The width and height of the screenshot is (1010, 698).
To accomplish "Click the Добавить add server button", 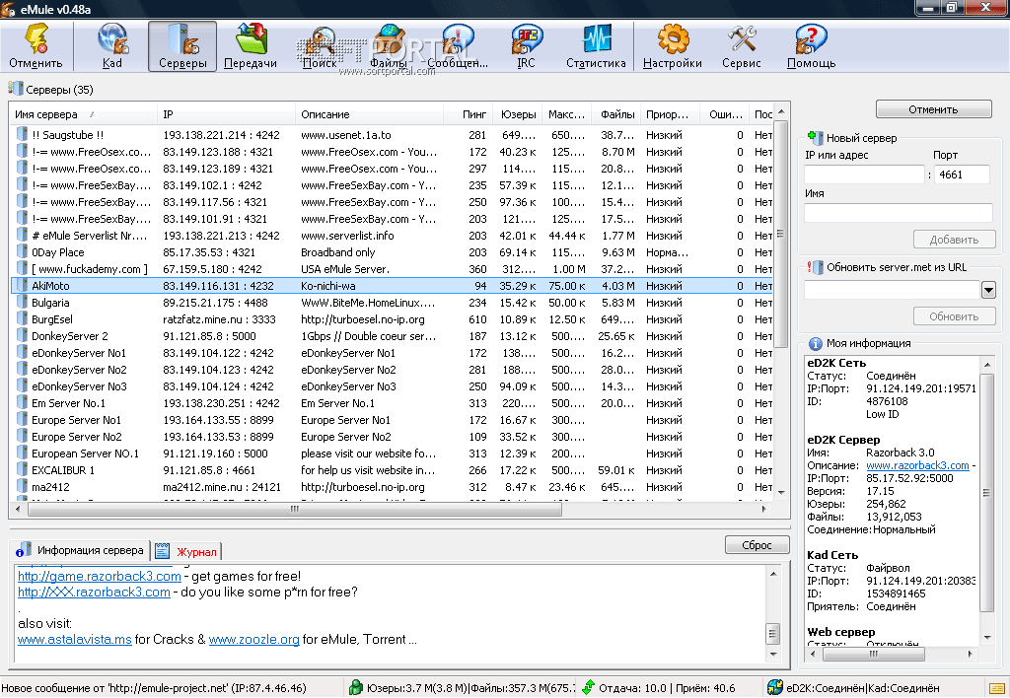I will tap(954, 240).
